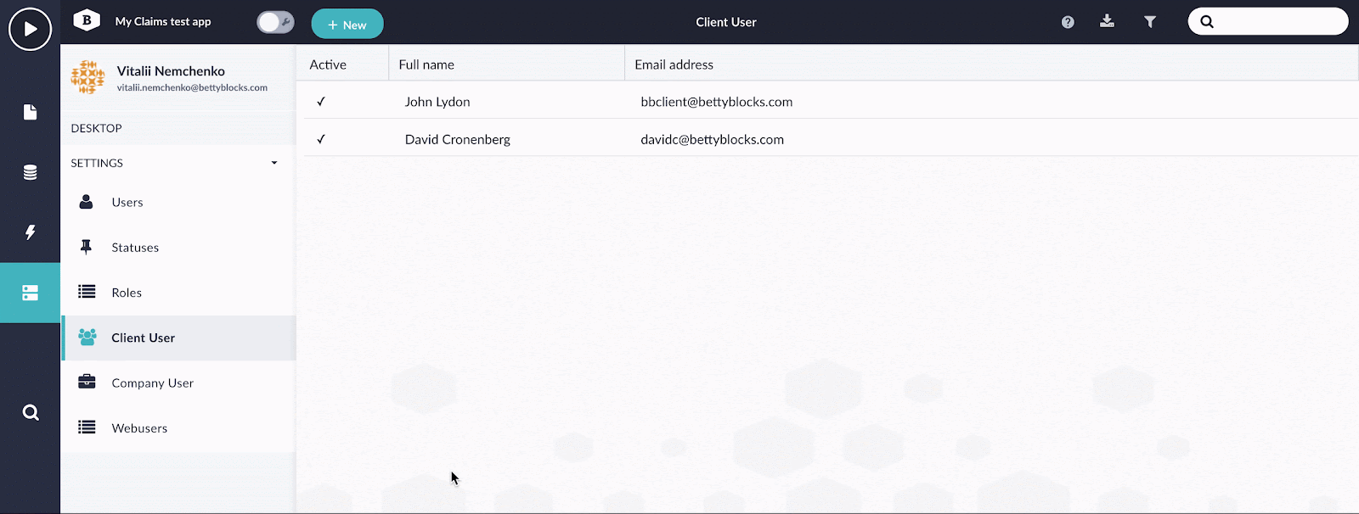Sort by the Full name column header
This screenshot has width=1359, height=514.
click(426, 64)
